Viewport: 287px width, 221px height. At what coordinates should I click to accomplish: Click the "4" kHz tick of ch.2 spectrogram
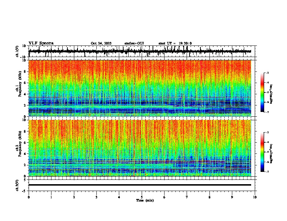[x=25, y=154]
